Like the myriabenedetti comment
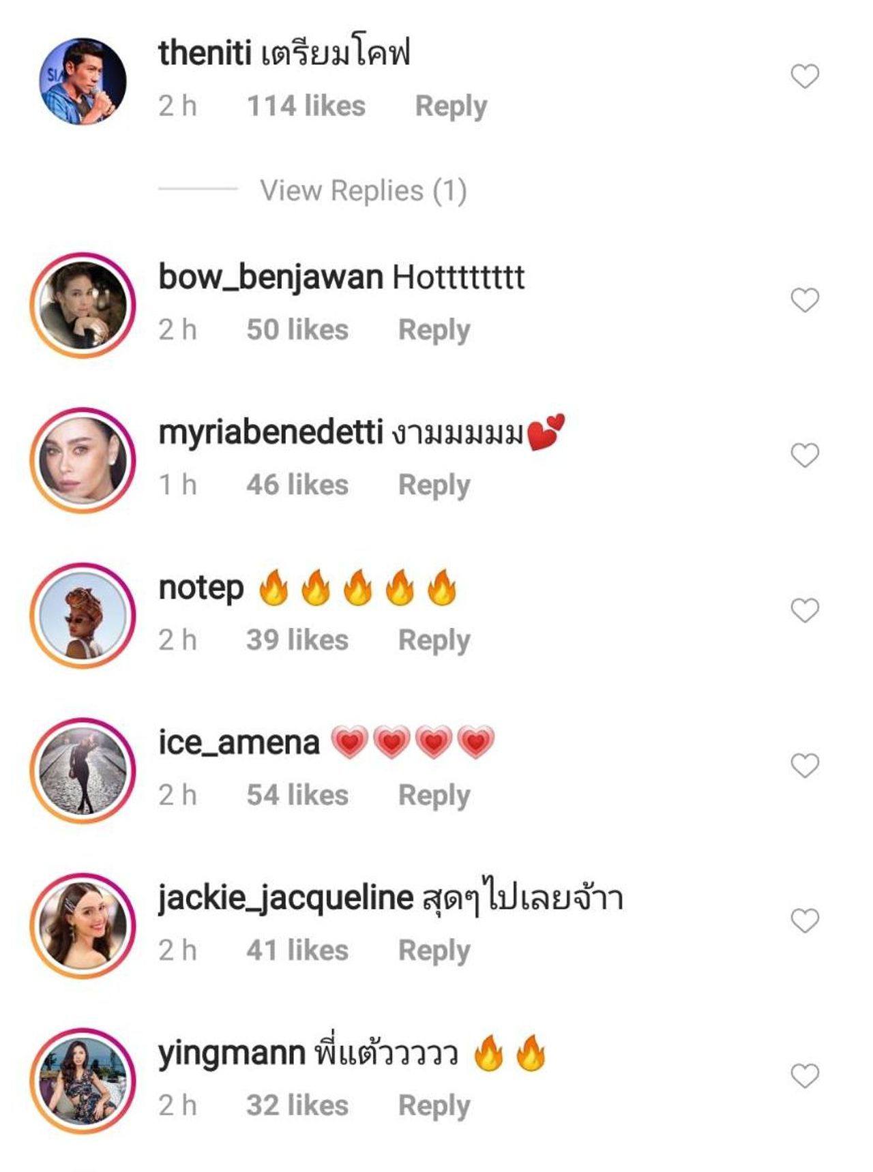This screenshot has width=873, height=1172. 805,455
